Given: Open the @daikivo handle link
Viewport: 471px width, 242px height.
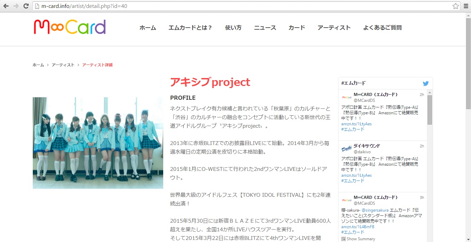Looking at the screenshot, I should [362, 152].
